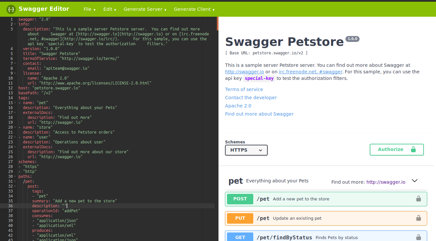
Task: Click the orange annotation marker beside the editor
Action: (217, 24)
